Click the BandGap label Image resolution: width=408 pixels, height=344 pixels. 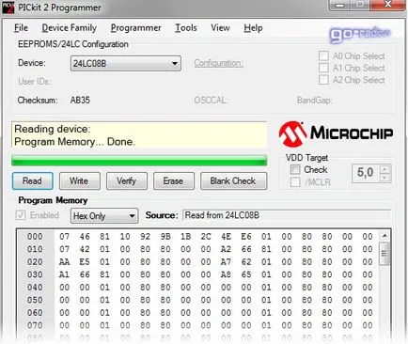point(314,101)
